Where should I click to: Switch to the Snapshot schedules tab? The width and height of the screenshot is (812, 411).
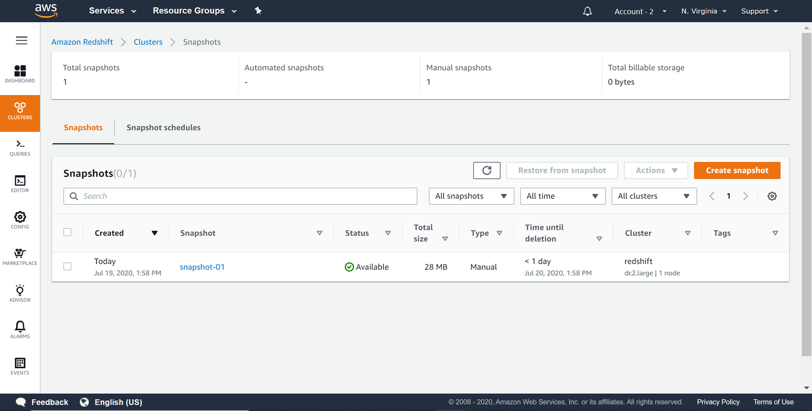point(163,127)
